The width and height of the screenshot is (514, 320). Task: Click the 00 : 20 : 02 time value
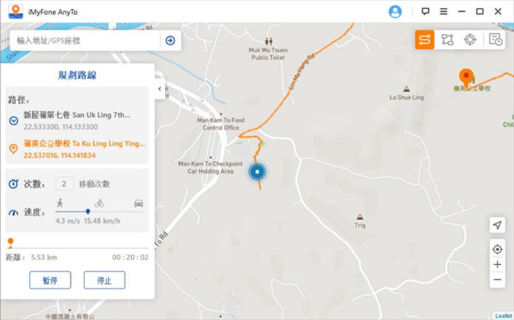(x=130, y=257)
